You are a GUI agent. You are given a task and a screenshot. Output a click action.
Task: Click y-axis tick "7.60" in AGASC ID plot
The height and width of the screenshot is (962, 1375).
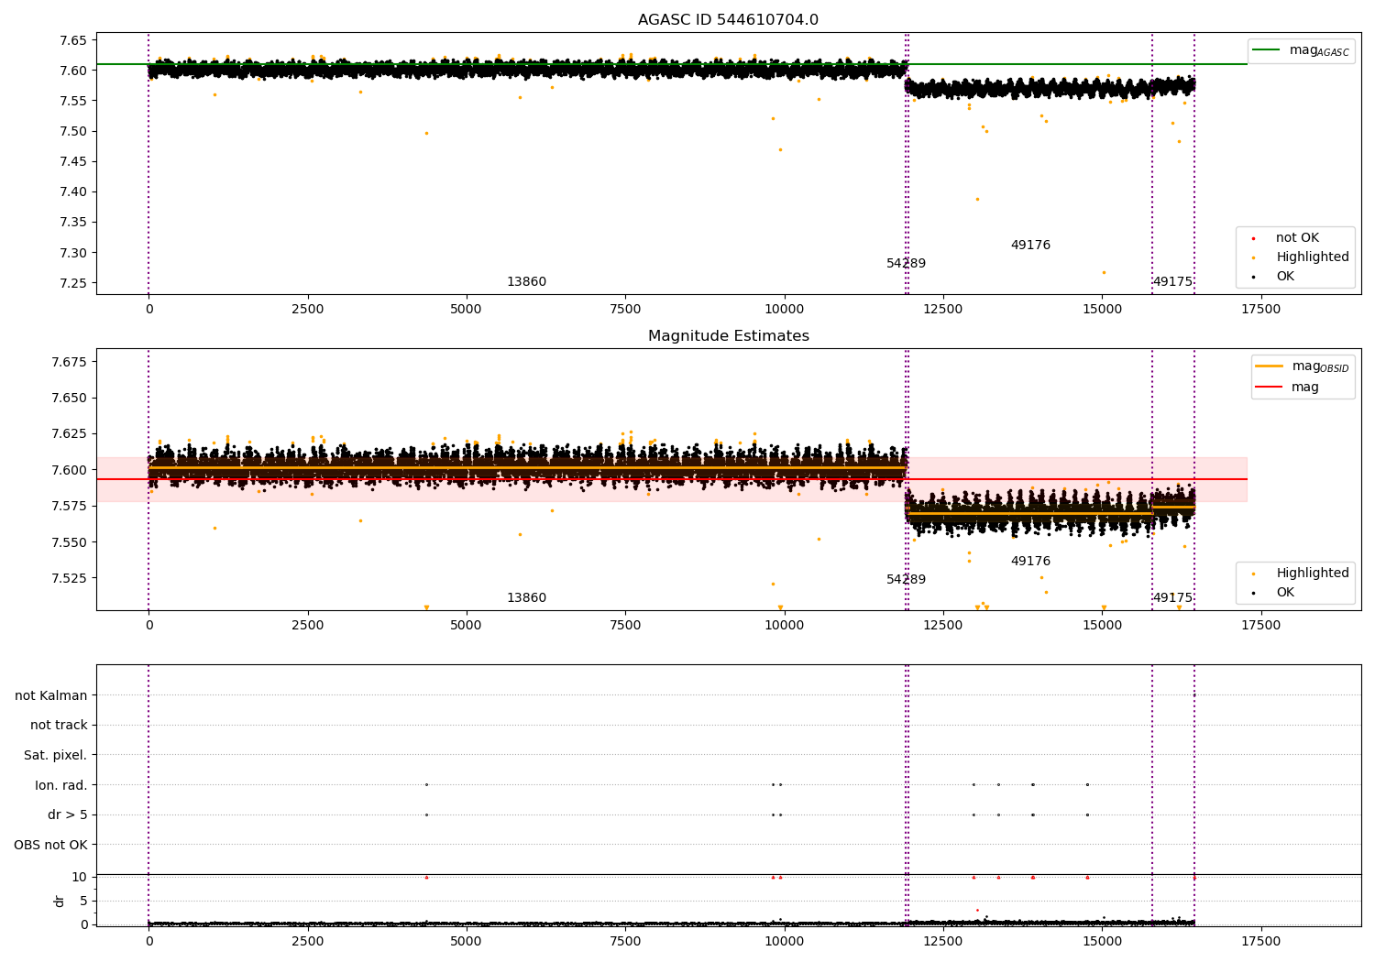[74, 71]
